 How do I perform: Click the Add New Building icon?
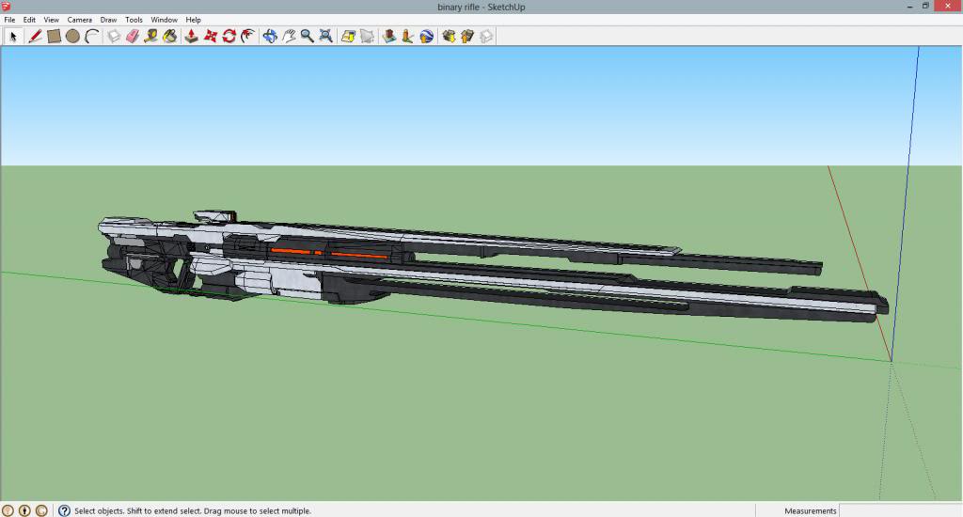click(x=388, y=37)
